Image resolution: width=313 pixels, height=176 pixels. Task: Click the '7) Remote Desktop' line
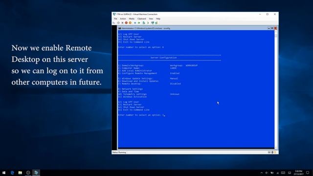(130, 84)
